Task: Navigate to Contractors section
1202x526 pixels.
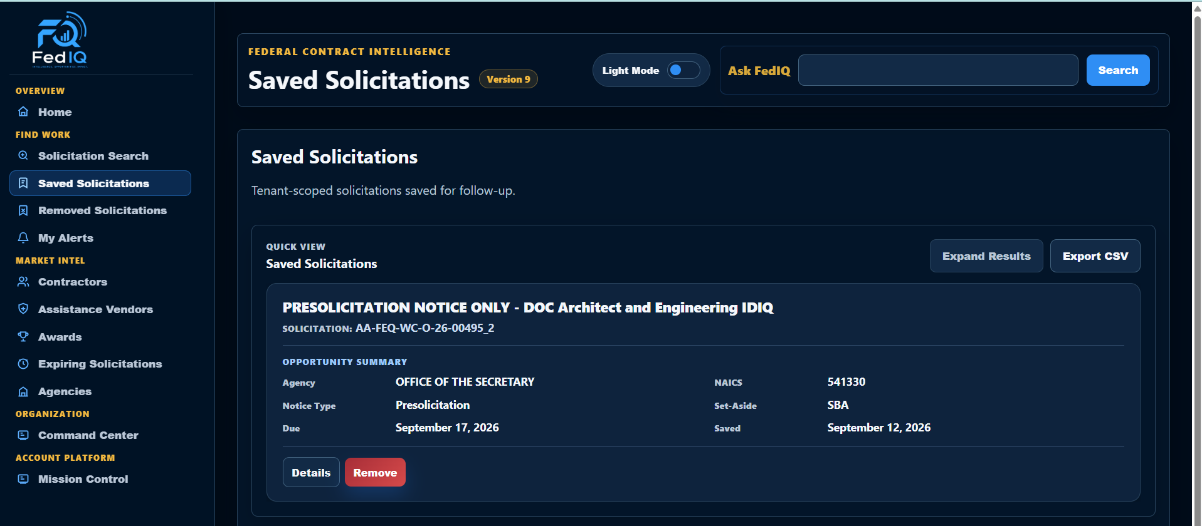Action: tap(100, 282)
